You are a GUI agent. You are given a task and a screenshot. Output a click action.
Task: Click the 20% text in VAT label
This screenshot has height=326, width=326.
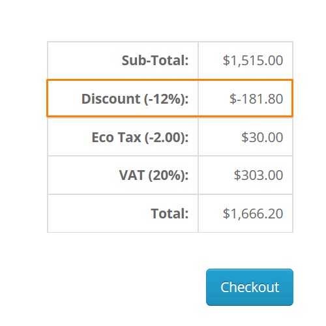pyautogui.click(x=167, y=175)
